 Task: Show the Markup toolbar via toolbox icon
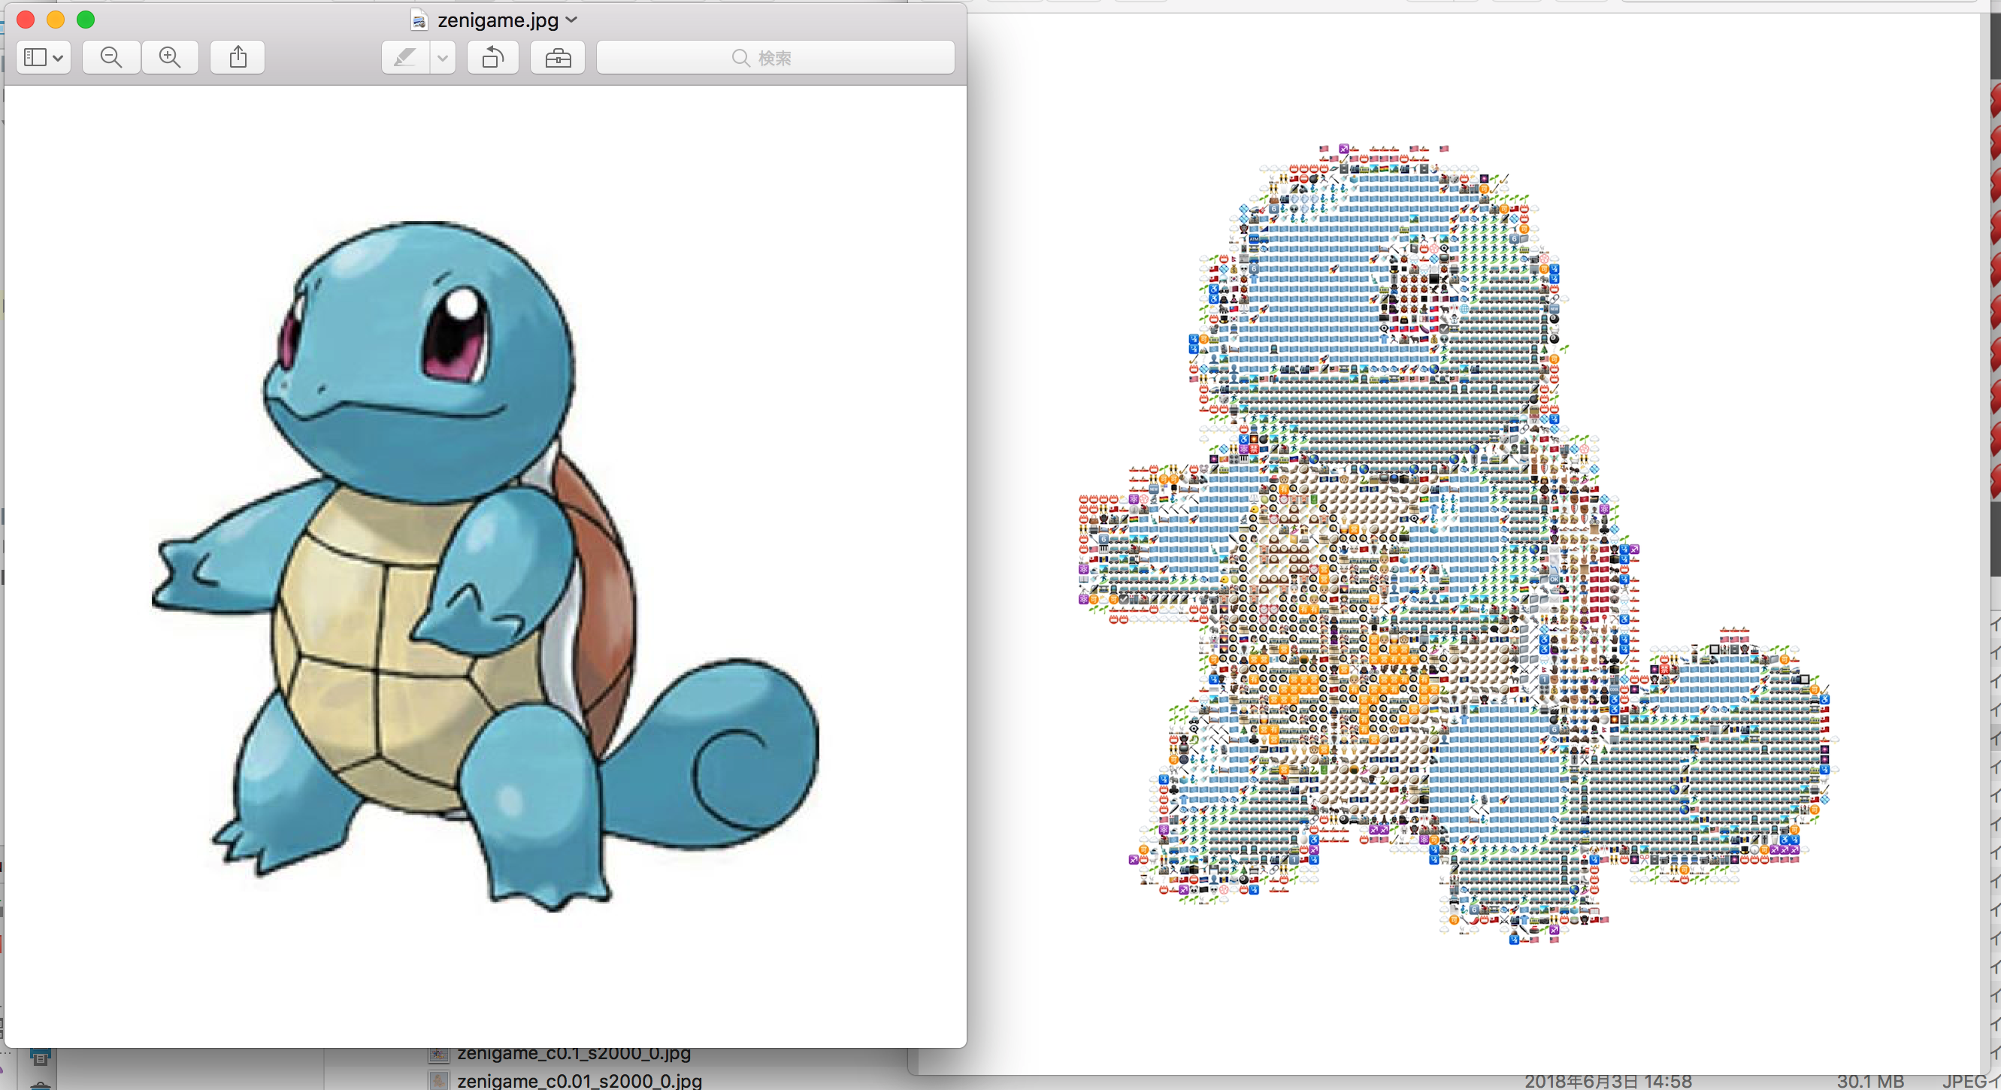tap(558, 57)
